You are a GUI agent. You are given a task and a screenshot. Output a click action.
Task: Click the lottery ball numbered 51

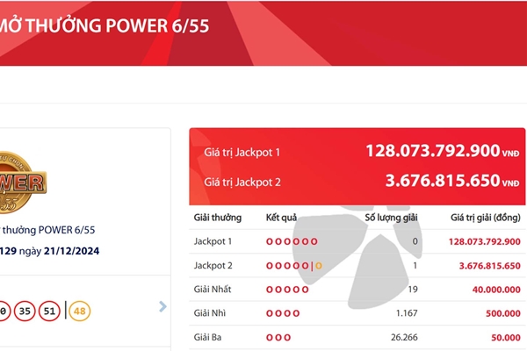click(48, 311)
